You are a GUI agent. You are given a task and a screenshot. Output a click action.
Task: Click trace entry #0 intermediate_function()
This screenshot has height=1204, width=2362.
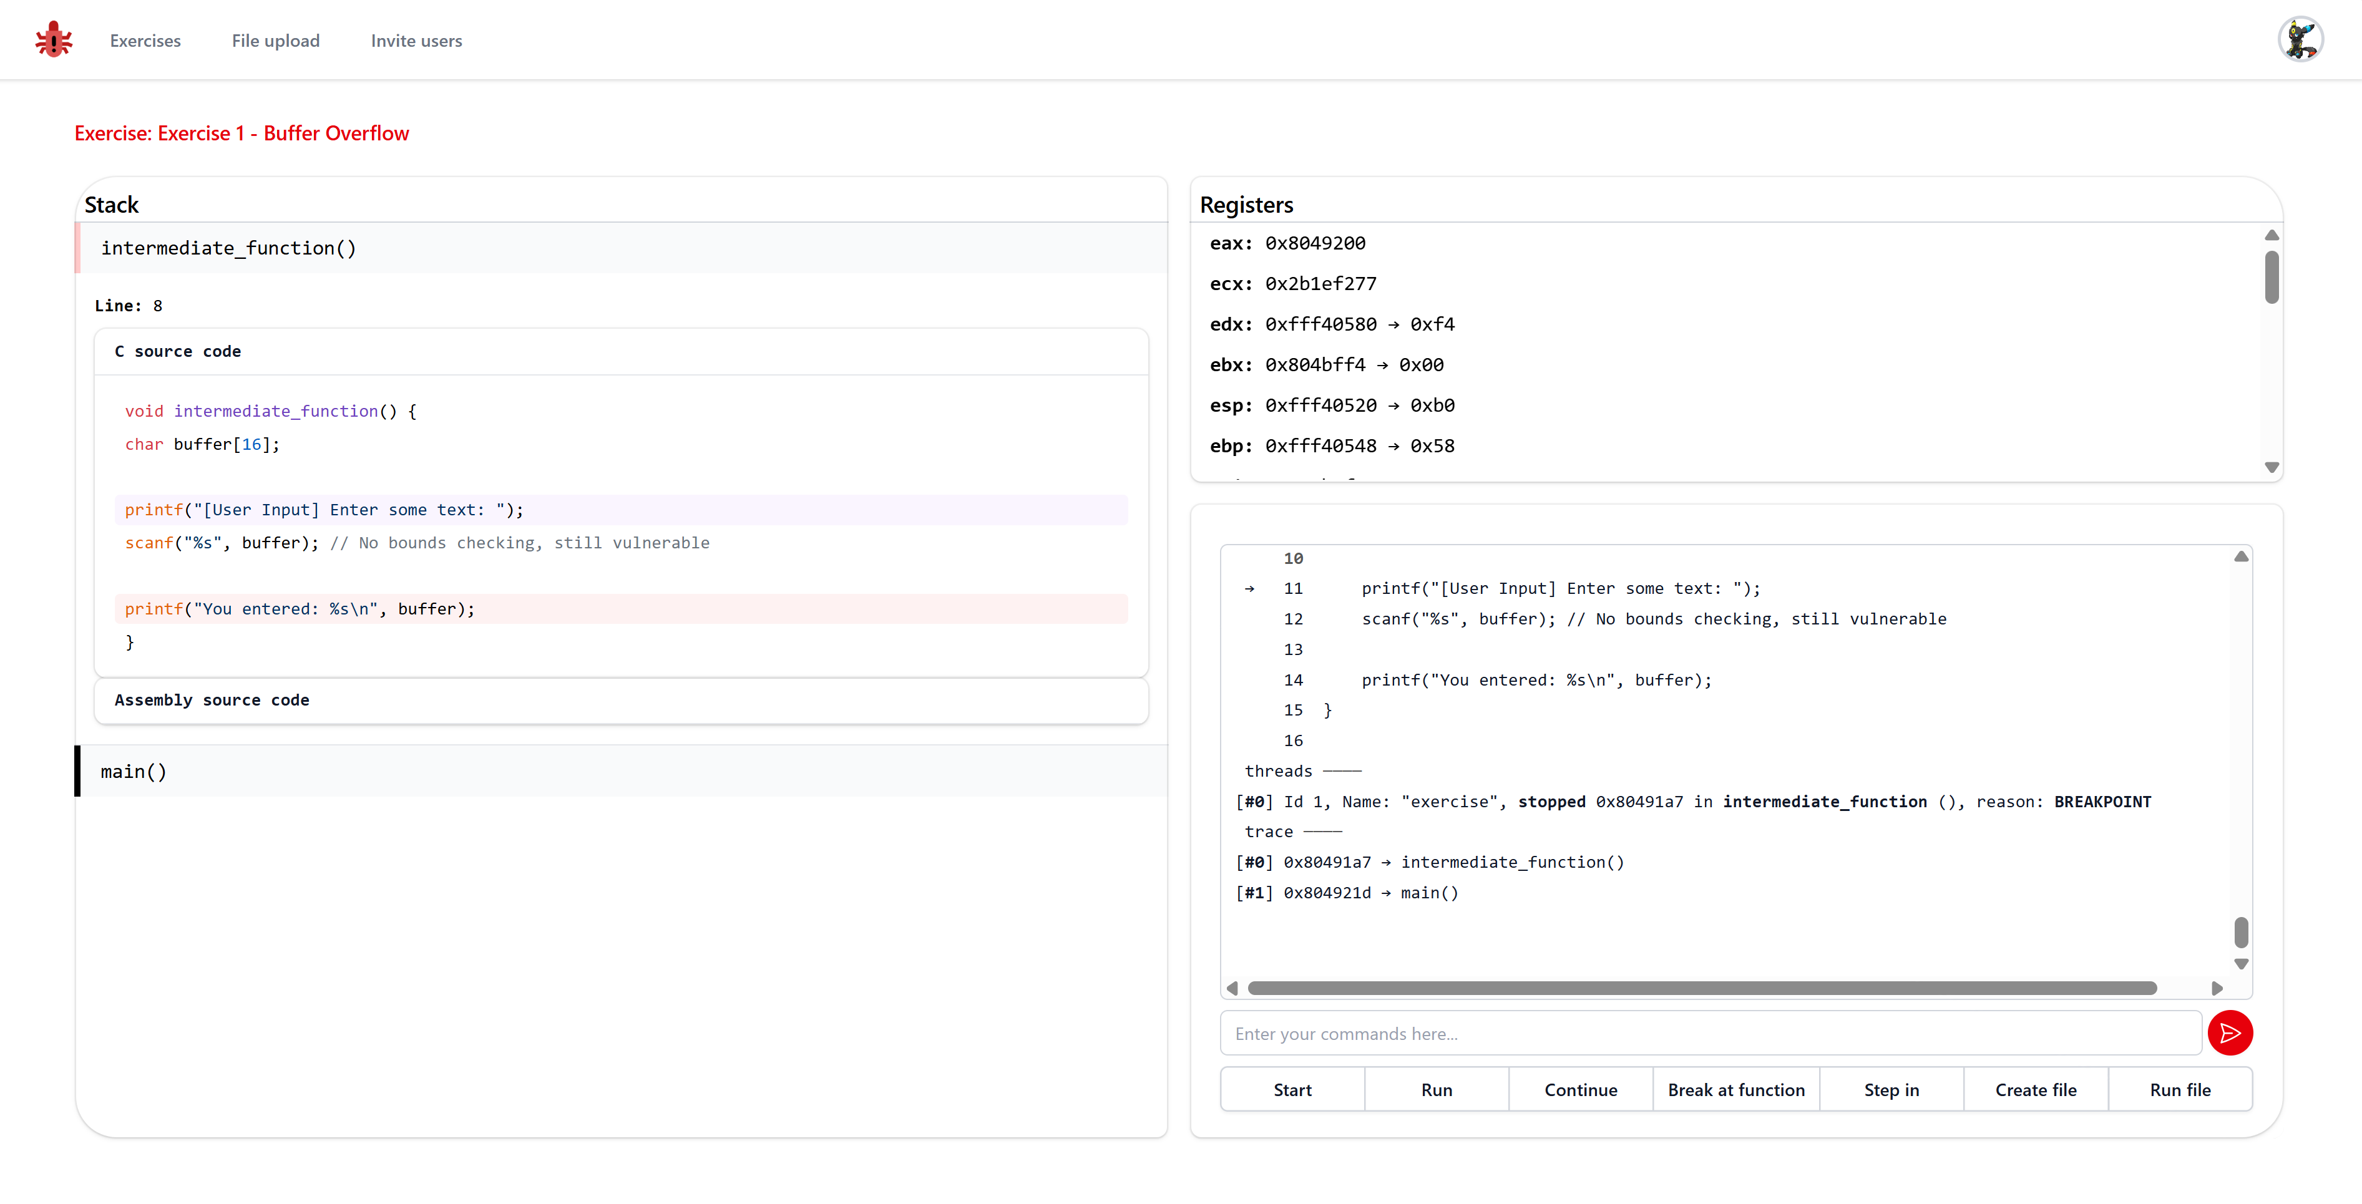click(1430, 862)
